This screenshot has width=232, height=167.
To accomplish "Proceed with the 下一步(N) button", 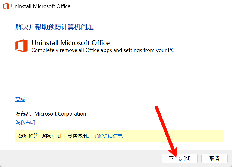I will pos(180,158).
